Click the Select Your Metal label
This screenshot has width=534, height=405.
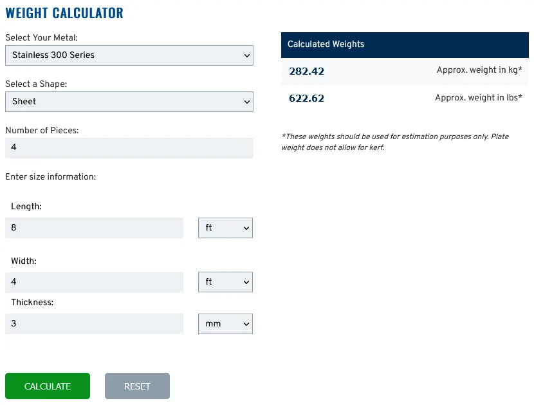point(42,37)
